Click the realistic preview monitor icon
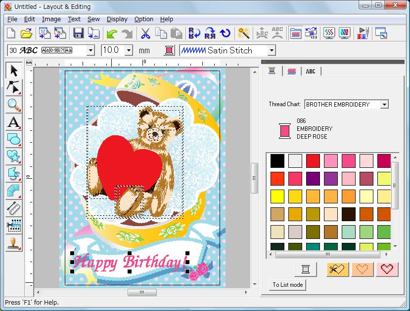The height and width of the screenshot is (311, 410). point(344,33)
